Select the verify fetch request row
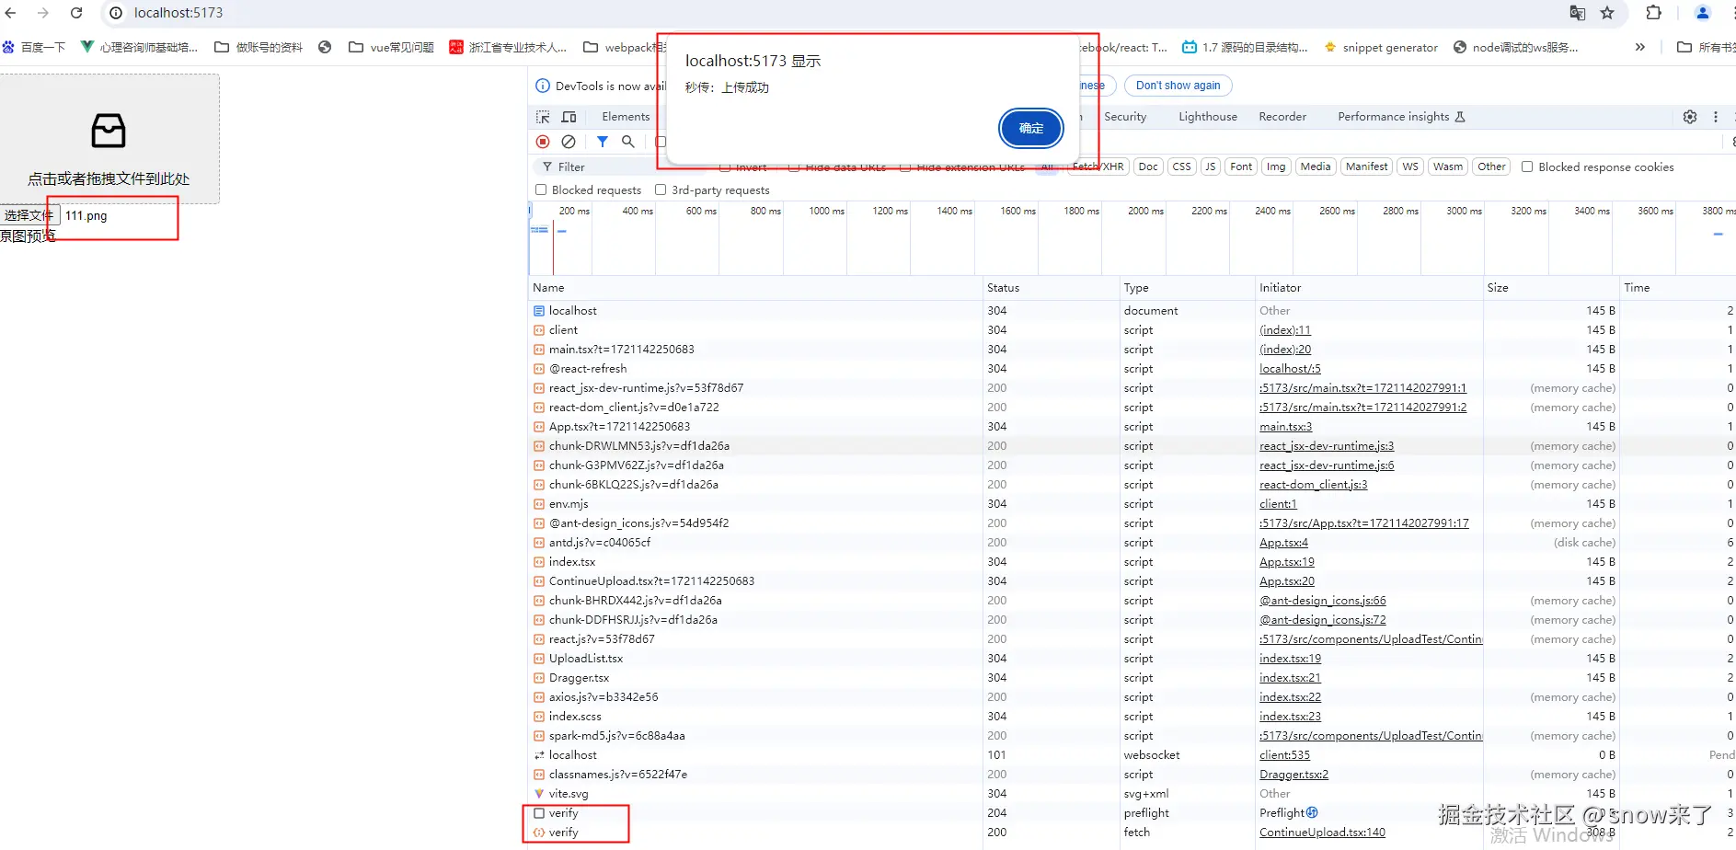The width and height of the screenshot is (1736, 850). (1132, 832)
